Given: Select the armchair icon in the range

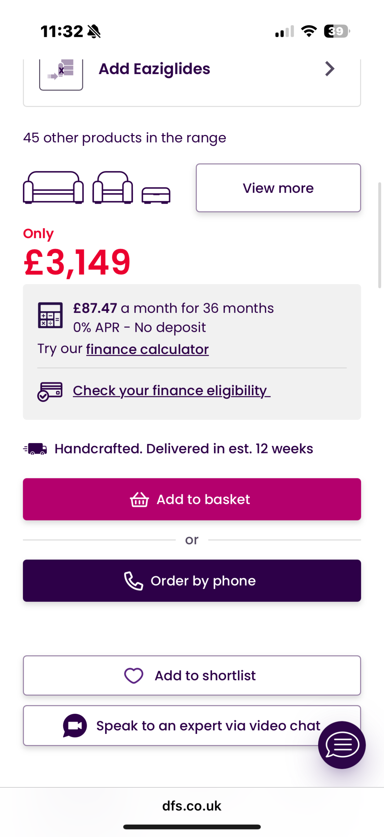Looking at the screenshot, I should click(x=113, y=187).
